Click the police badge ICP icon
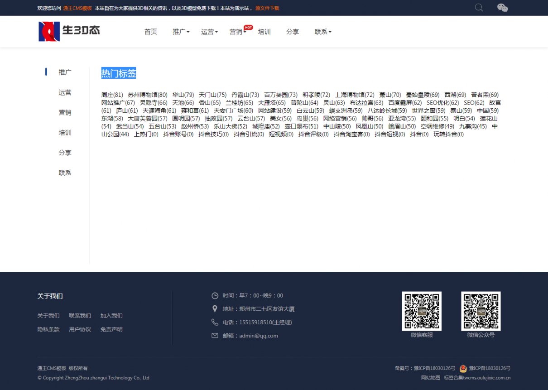 463,368
